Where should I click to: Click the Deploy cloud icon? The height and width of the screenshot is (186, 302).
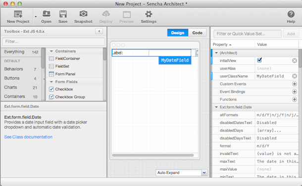106,14
